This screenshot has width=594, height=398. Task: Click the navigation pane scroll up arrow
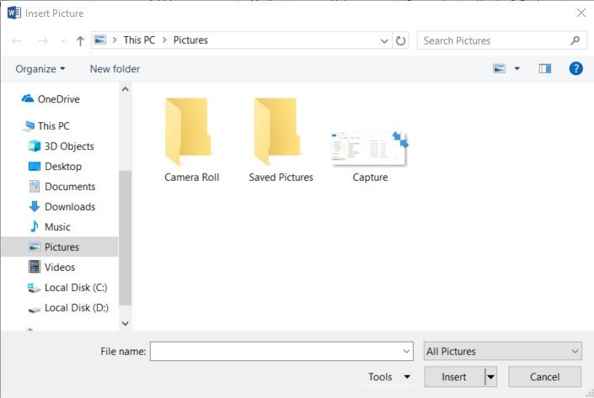[126, 89]
